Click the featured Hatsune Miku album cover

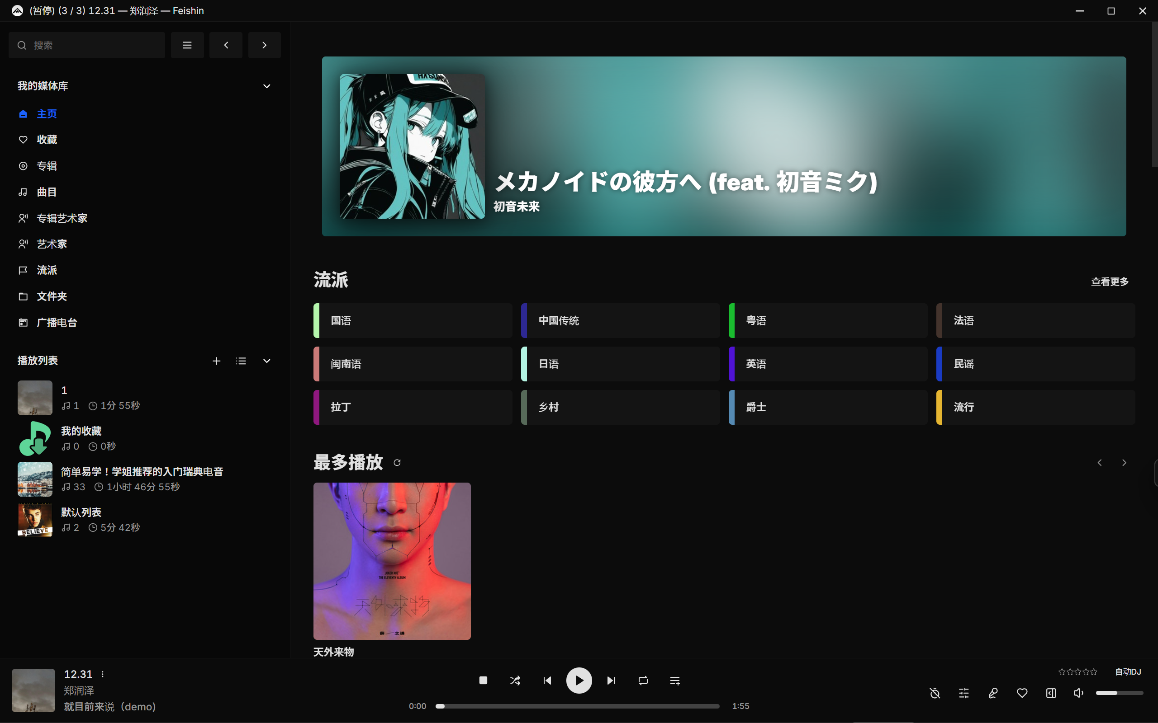point(412,146)
